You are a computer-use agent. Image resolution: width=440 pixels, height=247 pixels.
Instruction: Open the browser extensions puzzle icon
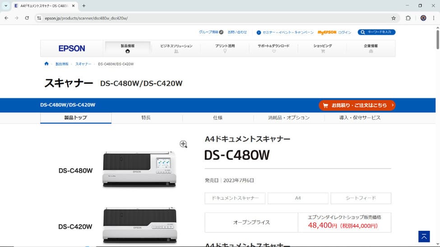pyautogui.click(x=408, y=18)
